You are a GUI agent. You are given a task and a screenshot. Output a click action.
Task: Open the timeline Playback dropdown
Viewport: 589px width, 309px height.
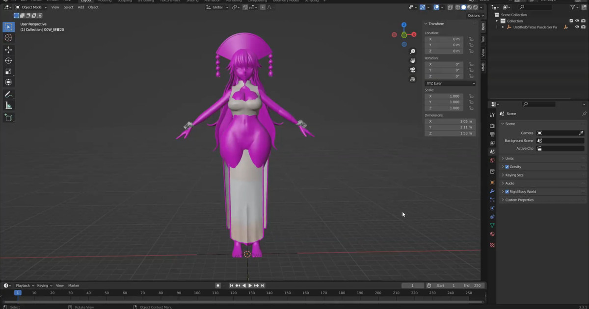(x=25, y=285)
